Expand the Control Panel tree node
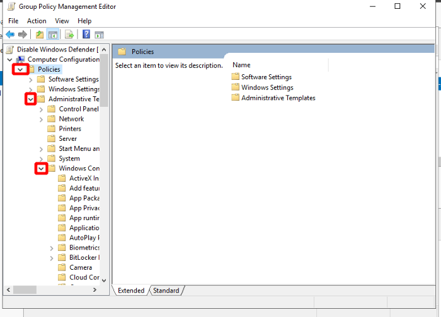Viewport: 441px width, 317px height. [x=41, y=109]
